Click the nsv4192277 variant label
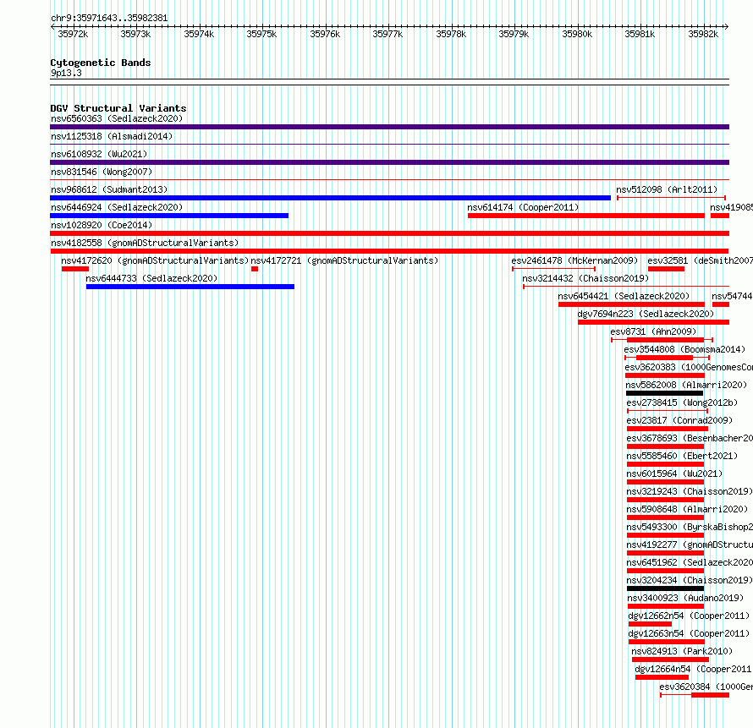The height and width of the screenshot is (728, 753). click(x=690, y=545)
